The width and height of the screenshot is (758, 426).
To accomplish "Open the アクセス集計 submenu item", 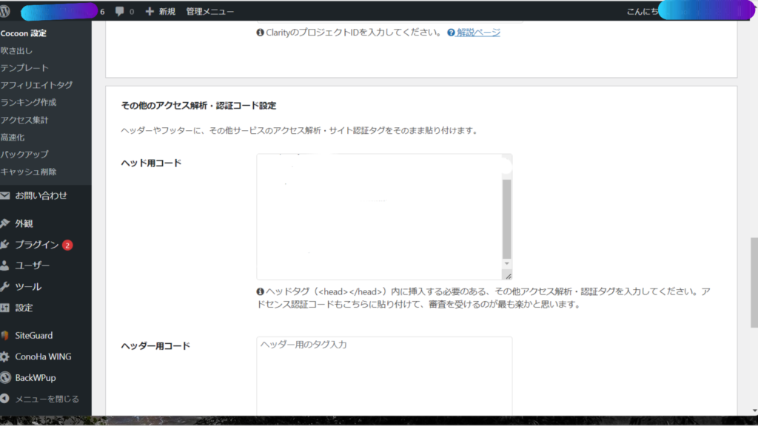I will [24, 120].
